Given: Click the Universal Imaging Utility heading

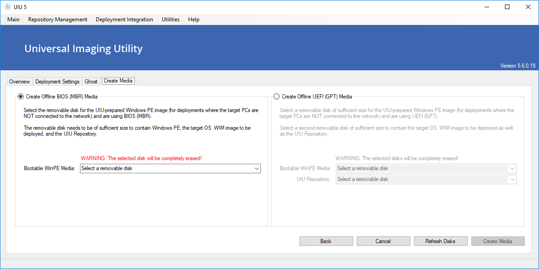Looking at the screenshot, I should (x=83, y=49).
